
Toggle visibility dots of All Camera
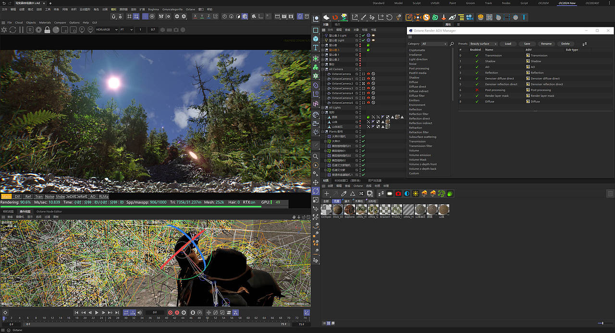[x=360, y=69]
